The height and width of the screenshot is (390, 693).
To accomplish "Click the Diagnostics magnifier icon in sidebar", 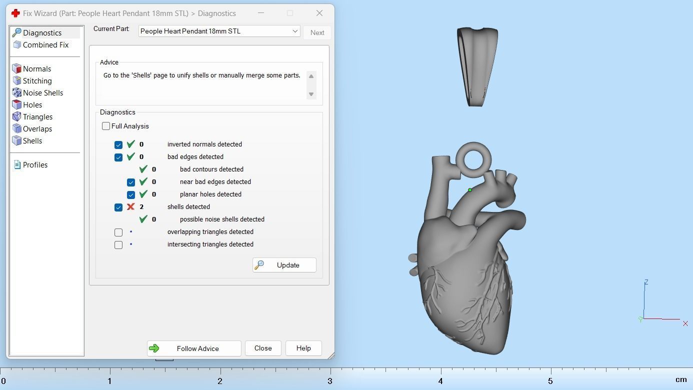I will (16, 32).
